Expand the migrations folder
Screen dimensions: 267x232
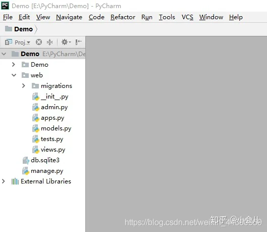click(x=24, y=86)
